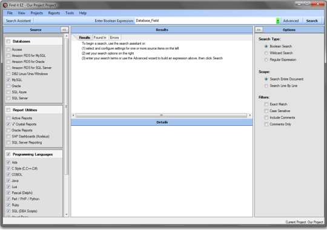Enable the Oracle database checkbox

(x=8, y=86)
